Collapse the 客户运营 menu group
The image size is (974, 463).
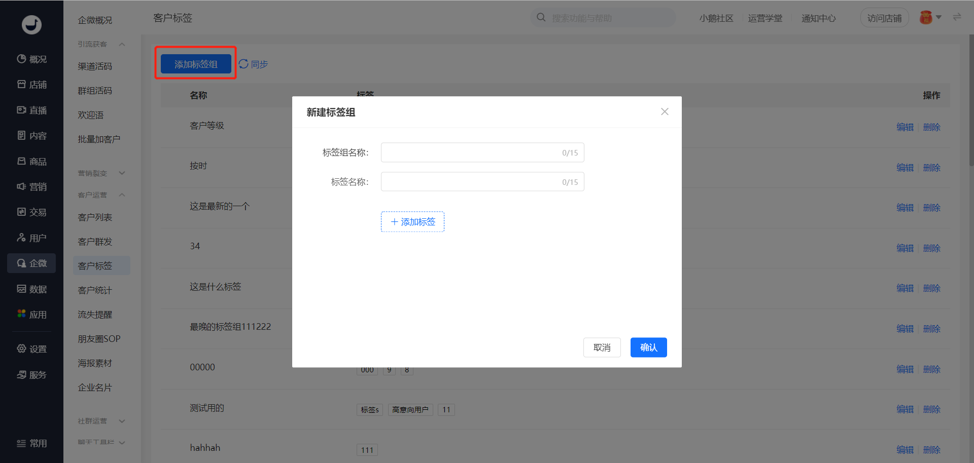122,195
